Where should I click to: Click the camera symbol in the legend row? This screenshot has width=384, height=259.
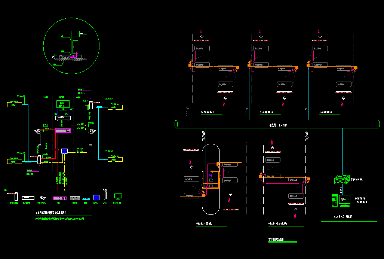point(43,198)
